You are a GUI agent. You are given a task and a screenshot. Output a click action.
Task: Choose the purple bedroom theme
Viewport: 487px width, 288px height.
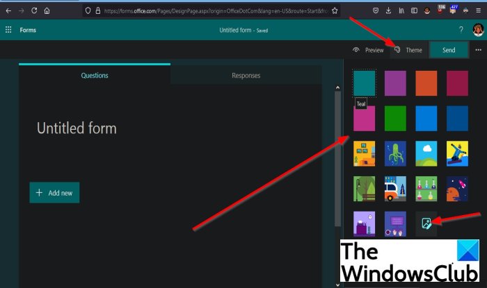click(364, 224)
